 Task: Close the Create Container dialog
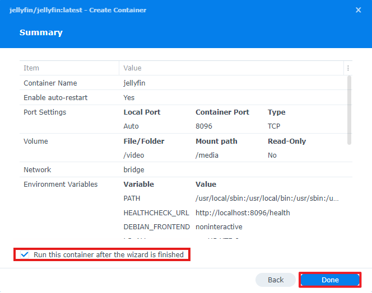(358, 10)
